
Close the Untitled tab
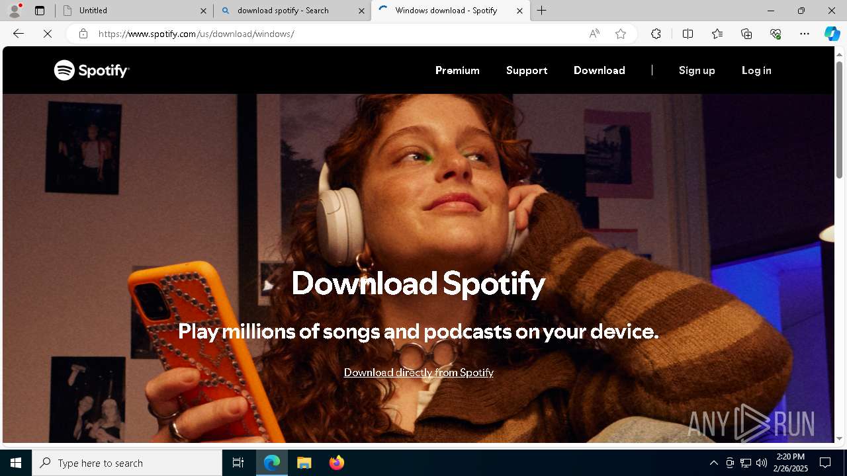tap(203, 11)
